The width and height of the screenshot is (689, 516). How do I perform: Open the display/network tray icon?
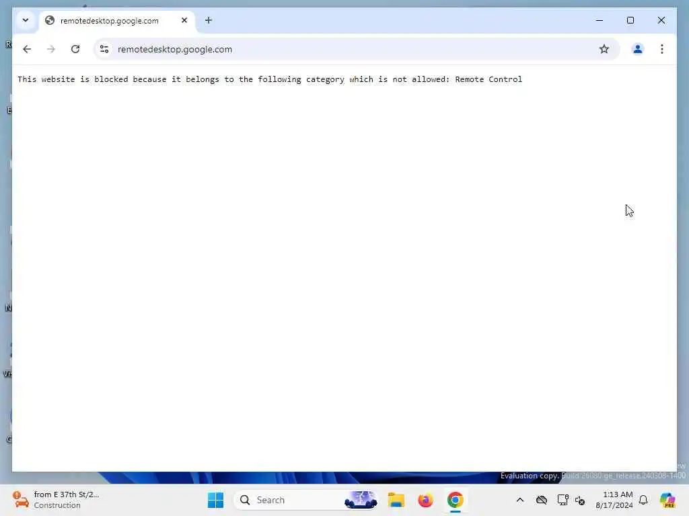click(563, 500)
